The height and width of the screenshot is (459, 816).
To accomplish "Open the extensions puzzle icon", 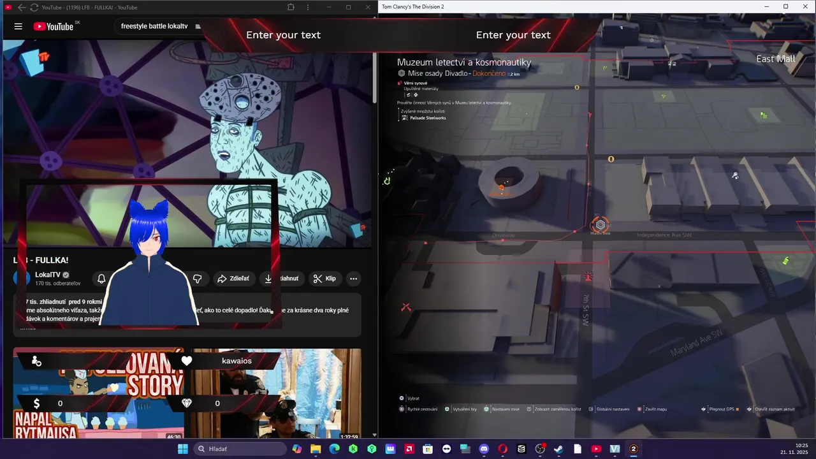I will (291, 7).
